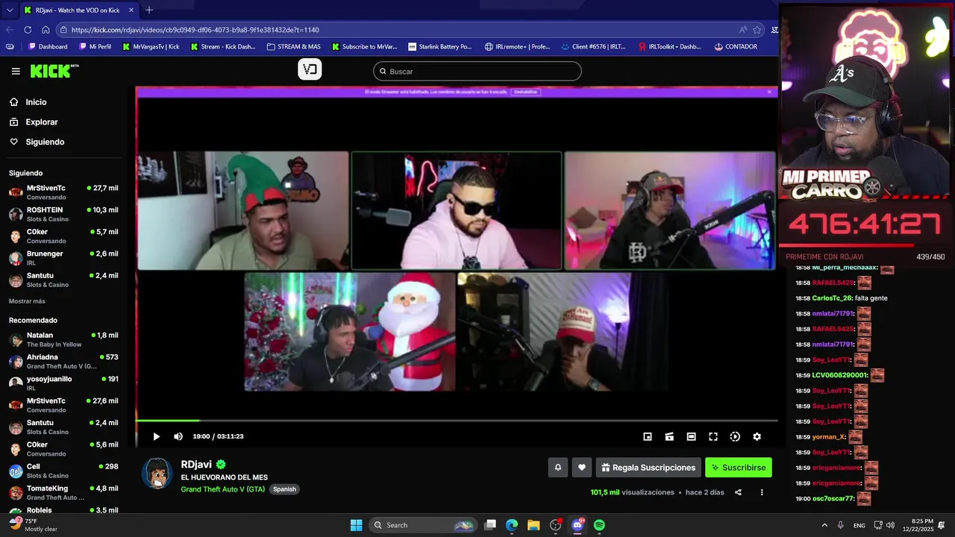The image size is (955, 537).
Task: Click the Spanish language tag
Action: [284, 489]
